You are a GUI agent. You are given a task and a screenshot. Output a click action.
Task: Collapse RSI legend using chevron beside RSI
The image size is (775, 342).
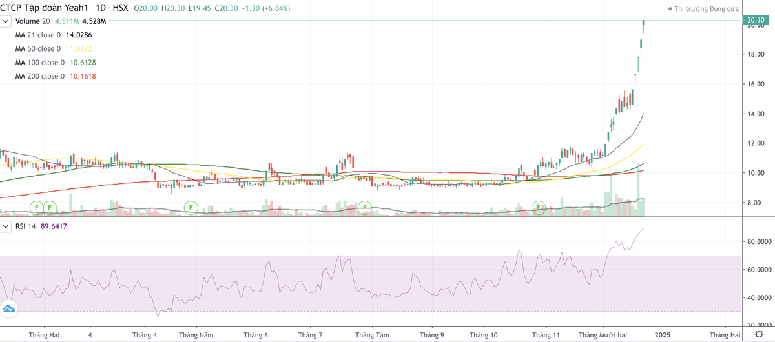coord(6,226)
